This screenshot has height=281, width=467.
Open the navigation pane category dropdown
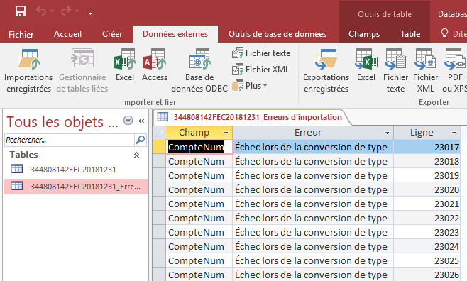128,121
